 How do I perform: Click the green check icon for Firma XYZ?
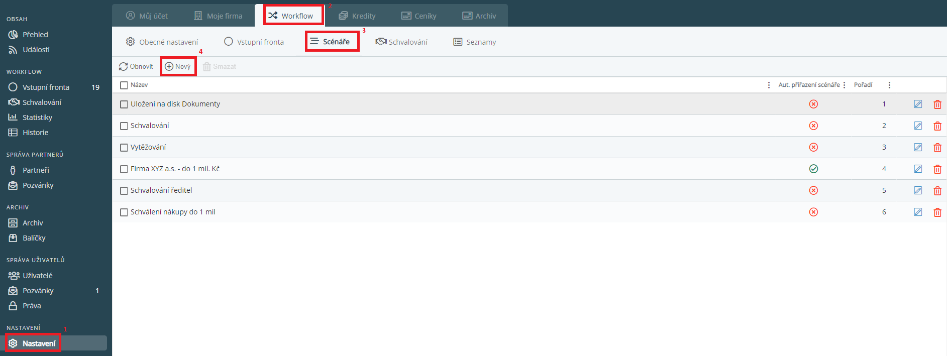[x=813, y=169]
